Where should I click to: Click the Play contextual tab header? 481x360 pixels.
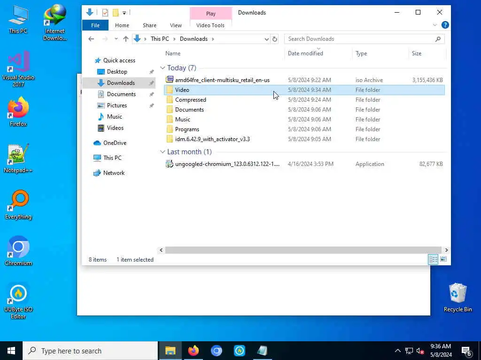[x=211, y=14]
